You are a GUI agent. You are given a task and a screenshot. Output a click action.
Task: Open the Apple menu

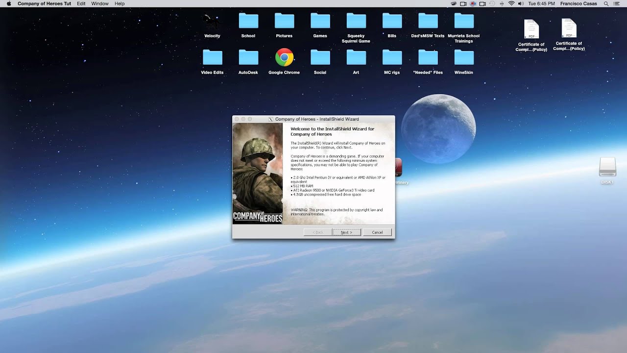point(8,3)
